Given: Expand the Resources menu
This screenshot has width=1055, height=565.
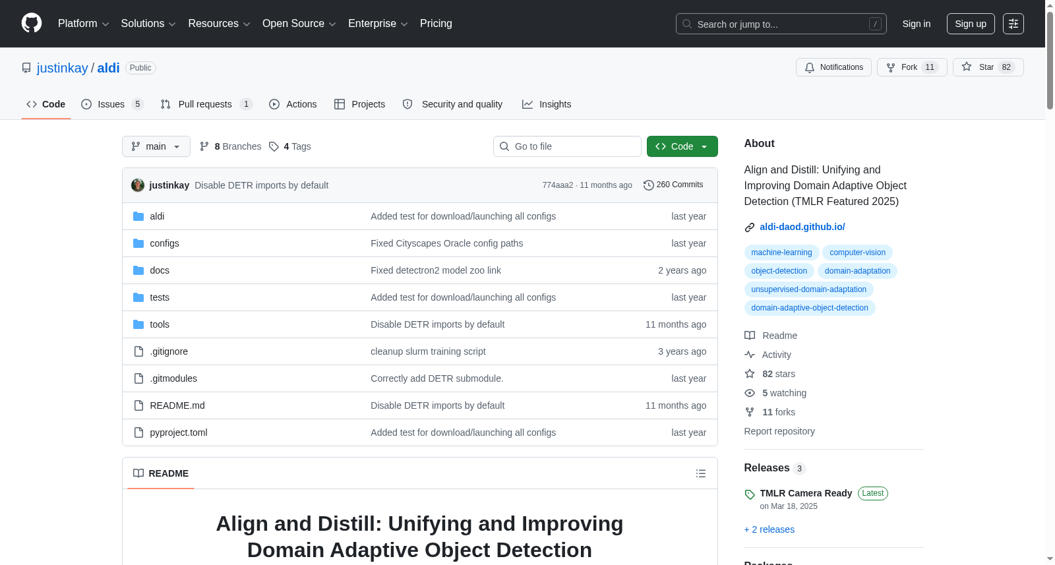Looking at the screenshot, I should click(219, 24).
